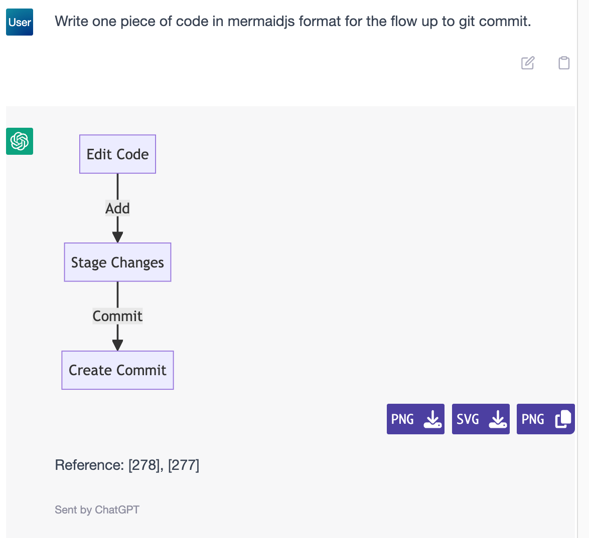Copy the diagram as PNG
The width and height of the screenshot is (589, 538).
545,419
